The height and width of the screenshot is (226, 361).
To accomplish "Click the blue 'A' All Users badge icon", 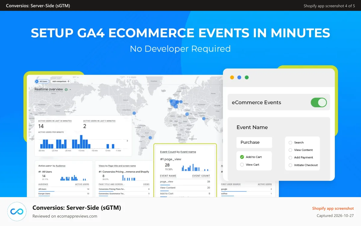I will pyautogui.click(x=37, y=81).
